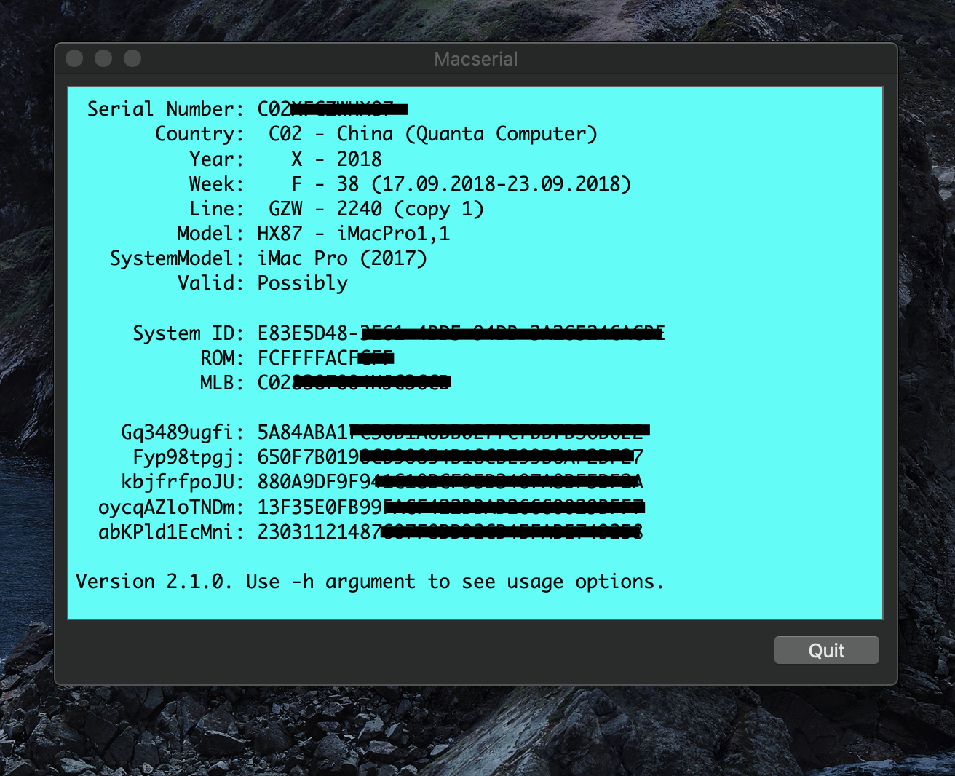Select 'F - 38 (17.09.2018-23.09.2018)' text
Image resolution: width=955 pixels, height=776 pixels.
(461, 184)
